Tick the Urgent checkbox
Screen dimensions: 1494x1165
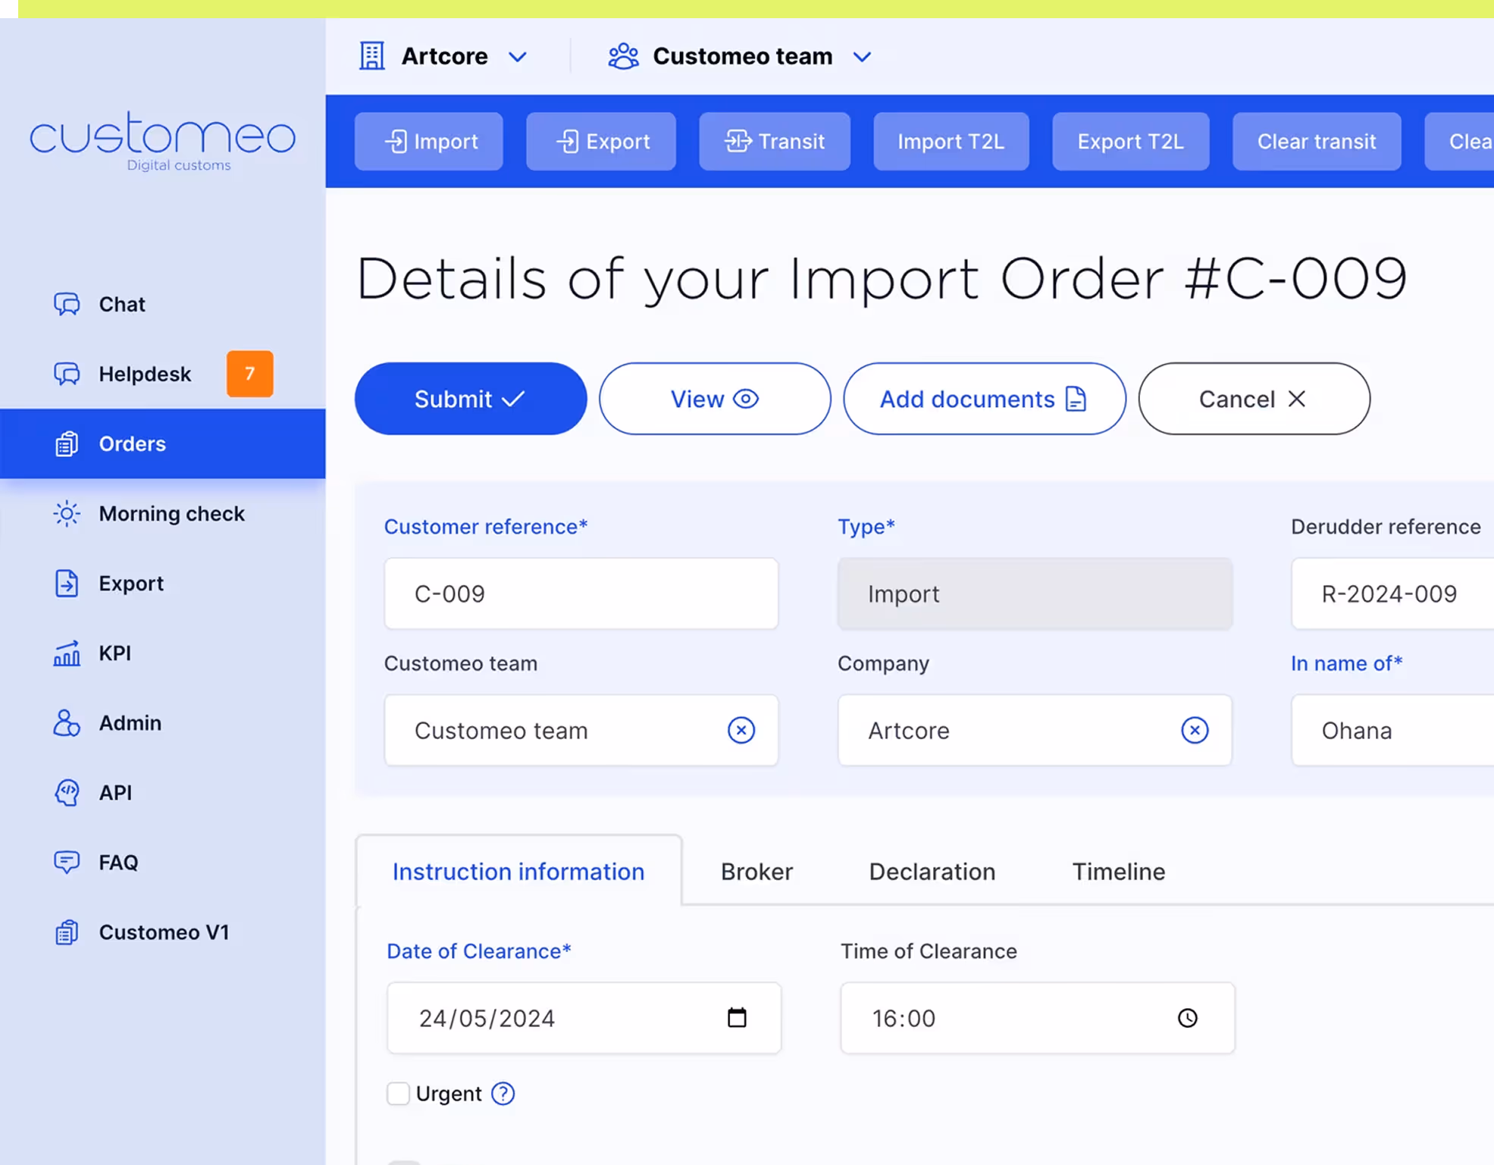pos(398,1093)
